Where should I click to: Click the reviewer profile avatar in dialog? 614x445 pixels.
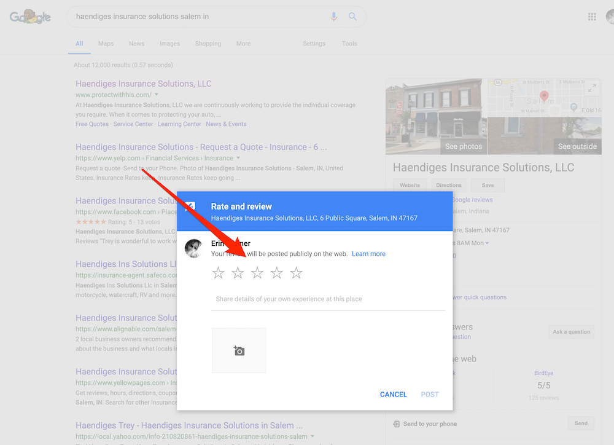[193, 248]
